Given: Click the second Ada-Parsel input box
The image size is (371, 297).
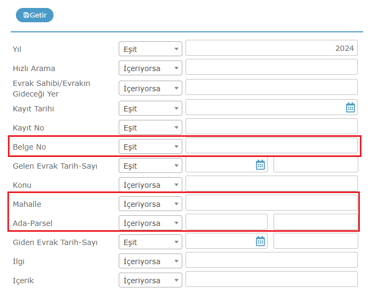Looking at the screenshot, I should point(316,222).
